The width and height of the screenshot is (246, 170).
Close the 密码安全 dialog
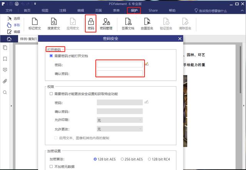(180, 39)
